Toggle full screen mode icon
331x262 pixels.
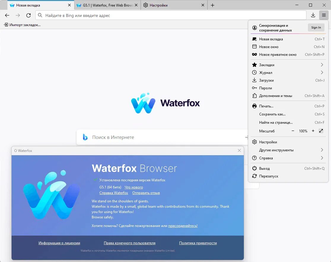pyautogui.click(x=321, y=131)
